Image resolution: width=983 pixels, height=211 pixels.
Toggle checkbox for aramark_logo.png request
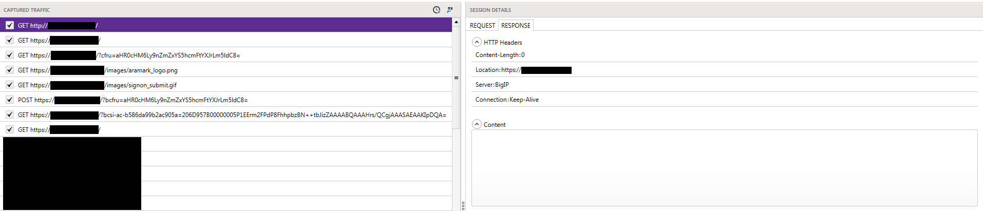pyautogui.click(x=10, y=70)
